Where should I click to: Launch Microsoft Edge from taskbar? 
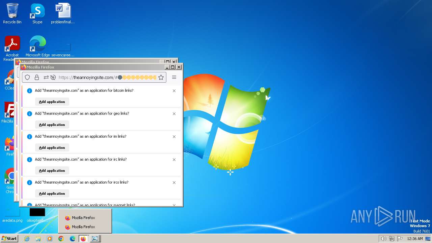(73, 239)
